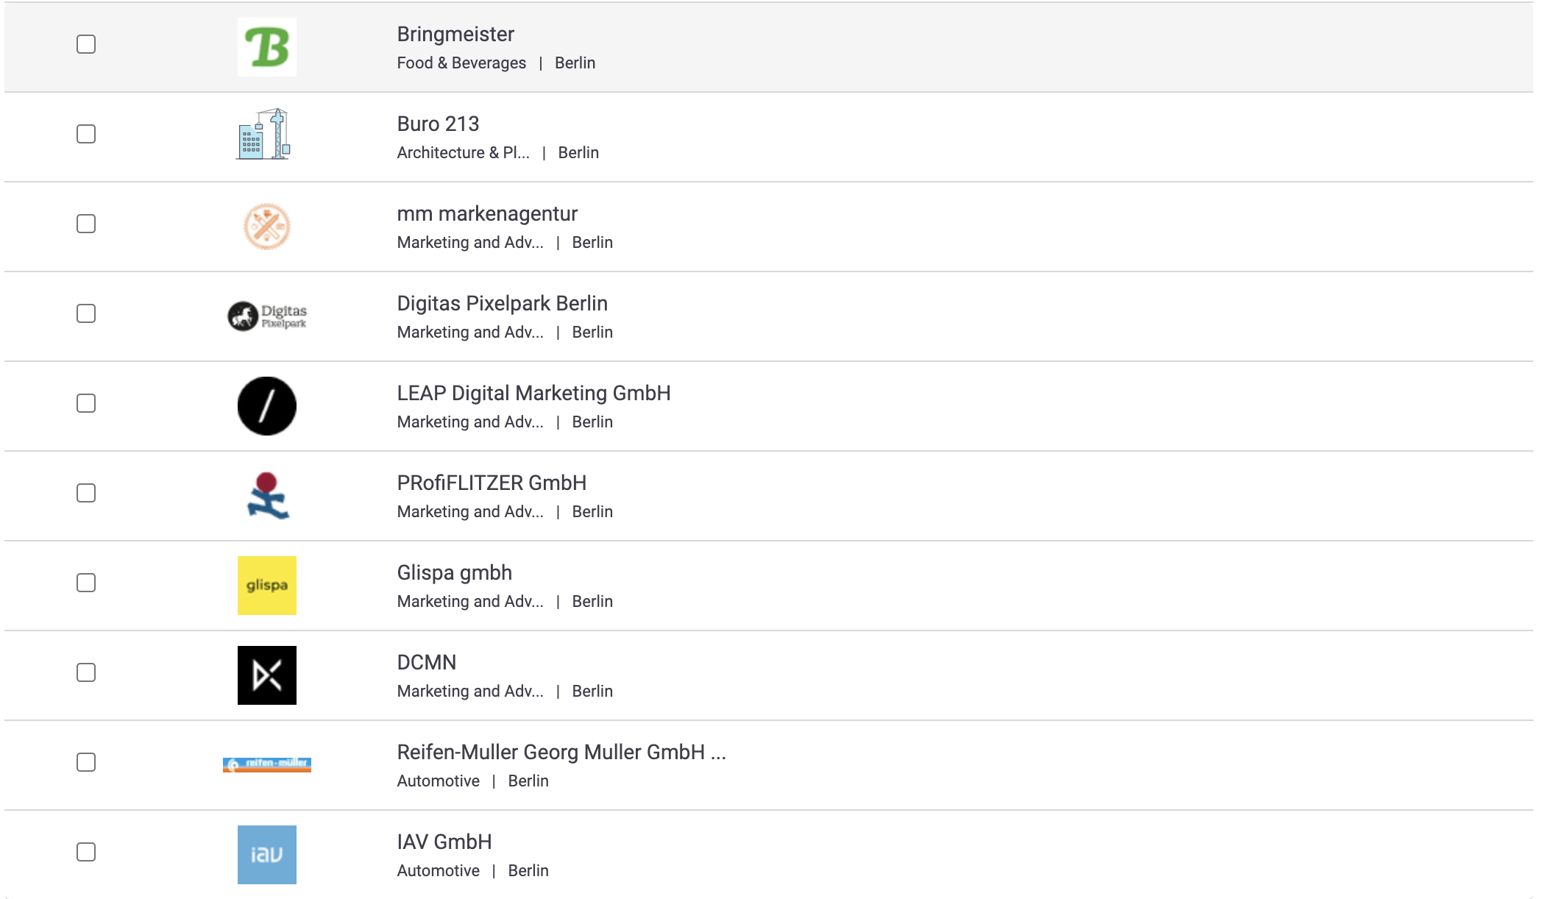This screenshot has width=1543, height=899.
Task: Click the Digitas Pixelpark logo
Action: (267, 316)
